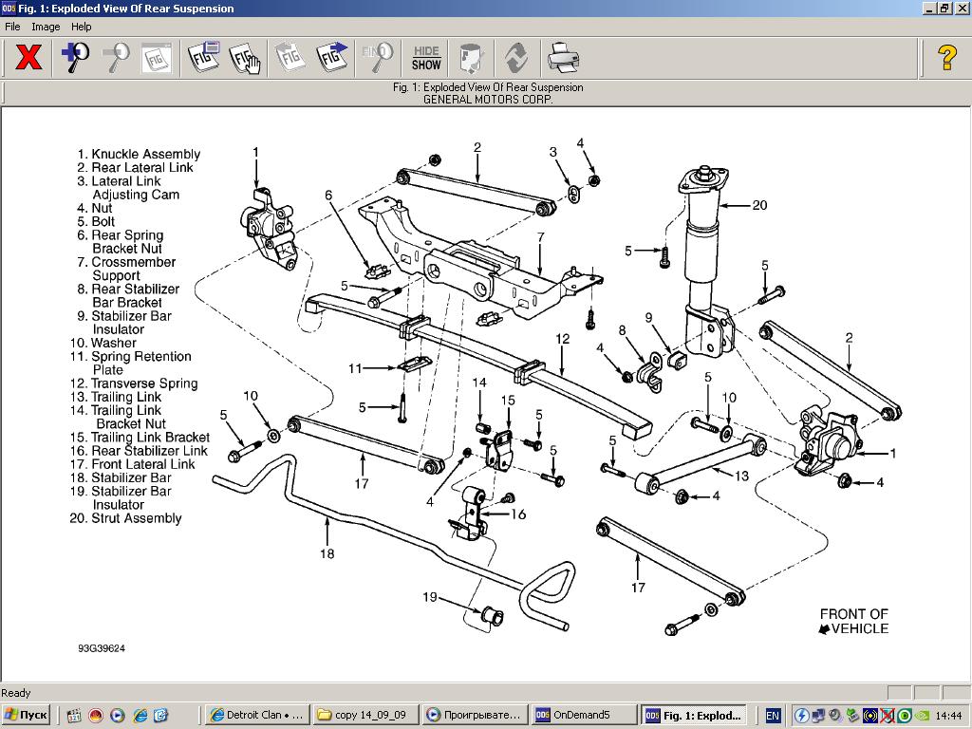Open help with yellow question mark icon

point(946,58)
